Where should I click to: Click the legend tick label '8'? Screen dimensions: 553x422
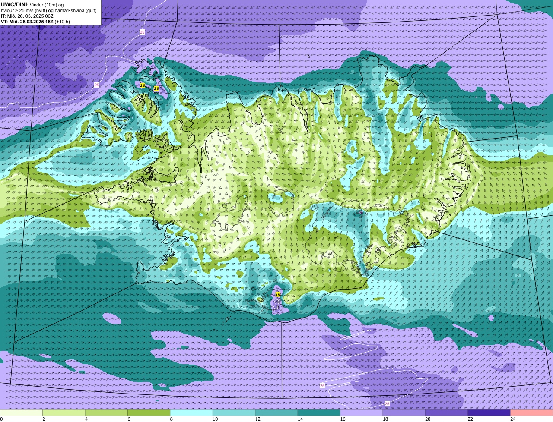(x=172, y=419)
